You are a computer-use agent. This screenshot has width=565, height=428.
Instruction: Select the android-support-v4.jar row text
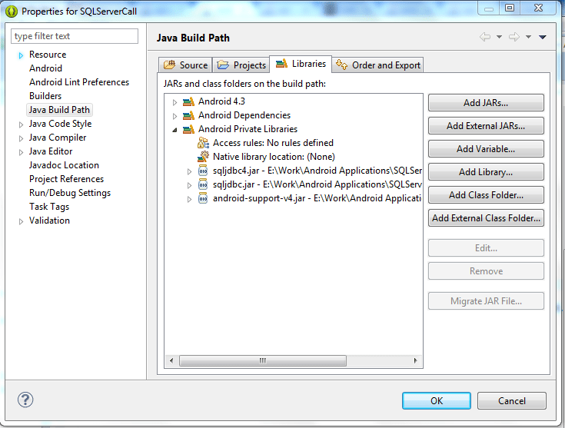317,198
